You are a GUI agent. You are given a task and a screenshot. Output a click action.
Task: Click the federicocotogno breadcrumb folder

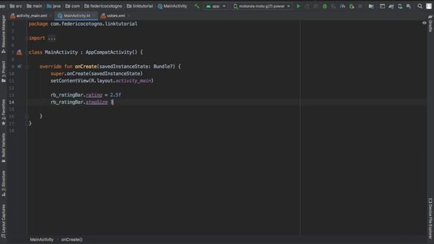[x=103, y=6]
